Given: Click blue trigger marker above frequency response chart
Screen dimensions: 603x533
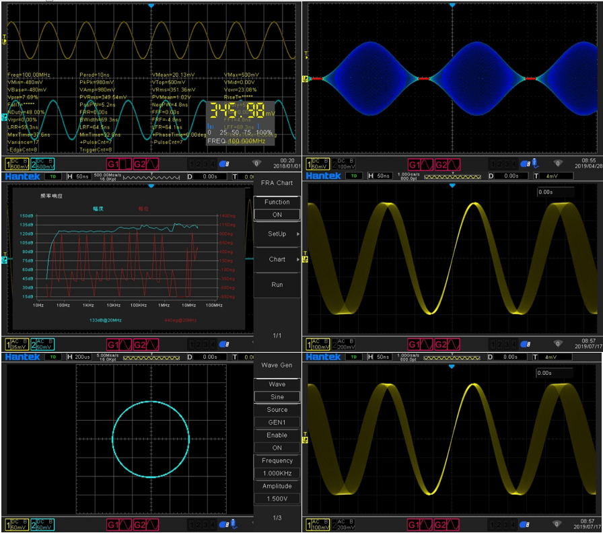Looking at the screenshot, I should 151,186.
